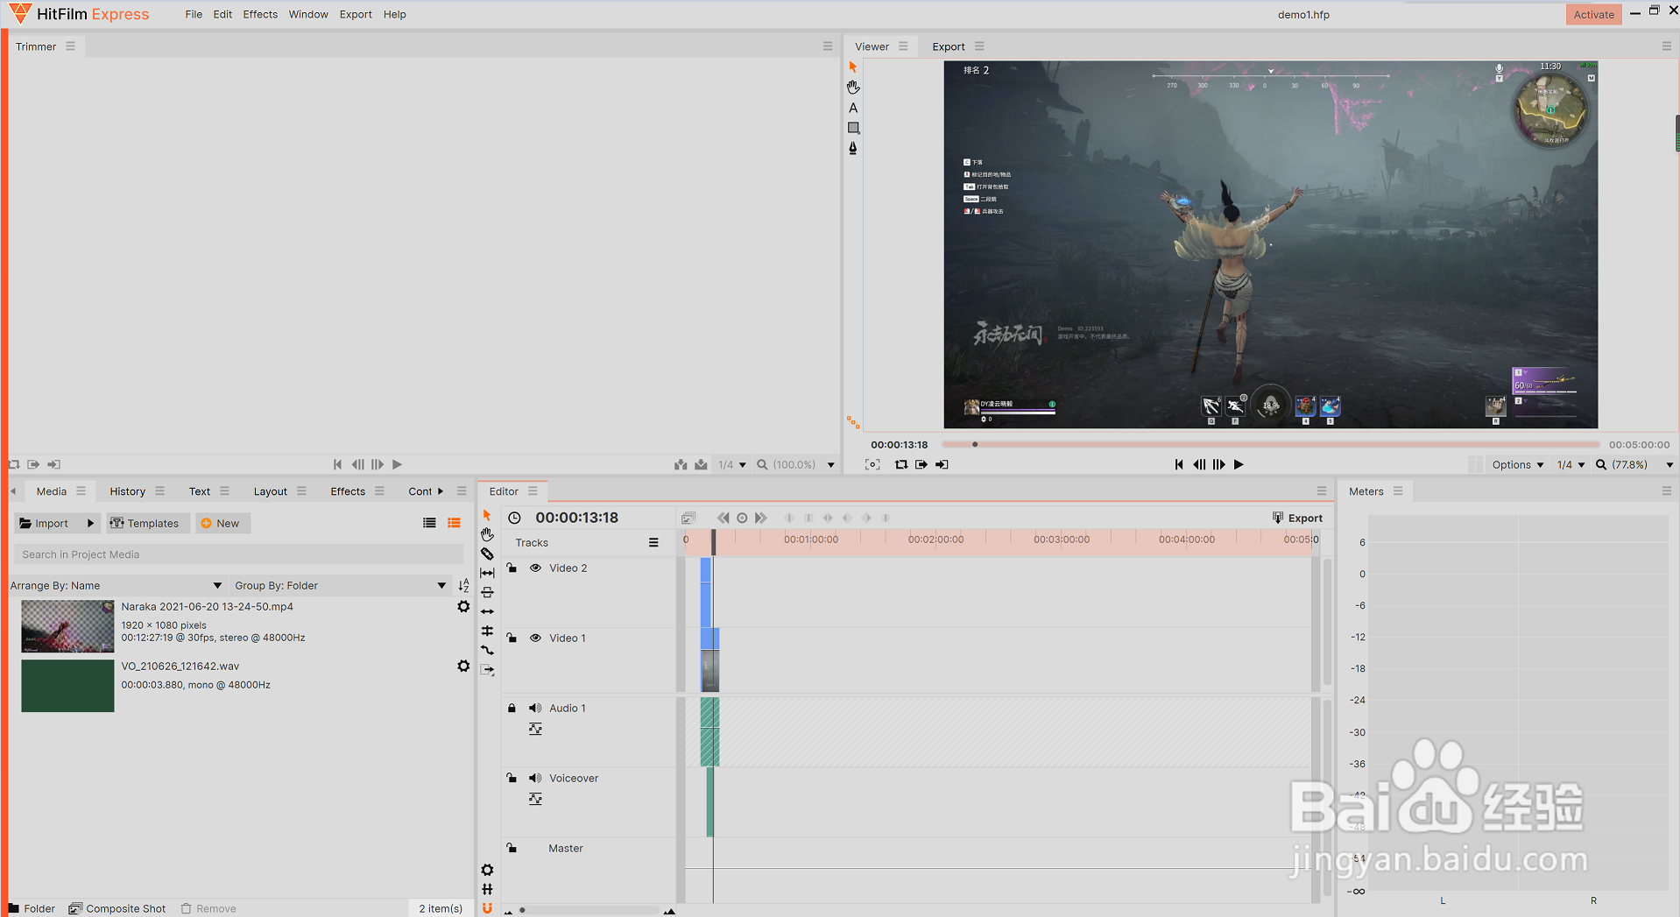Image resolution: width=1680 pixels, height=917 pixels.
Task: Switch to the Layout tab
Action: pyautogui.click(x=271, y=491)
